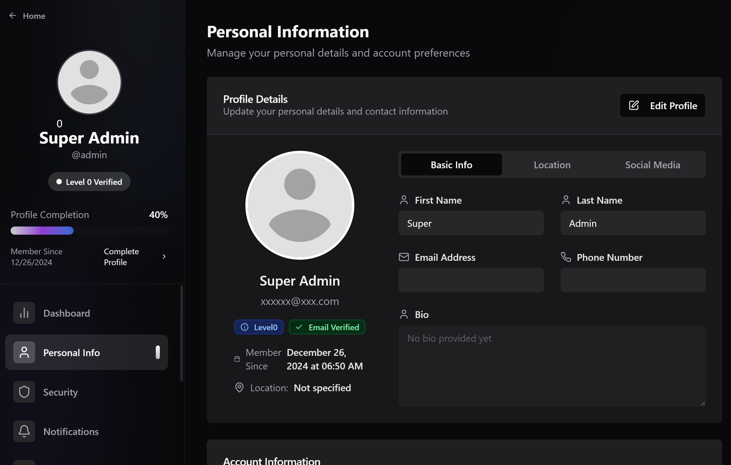Expand Complete Profile using the chevron
This screenshot has width=731, height=465.
[x=164, y=256]
